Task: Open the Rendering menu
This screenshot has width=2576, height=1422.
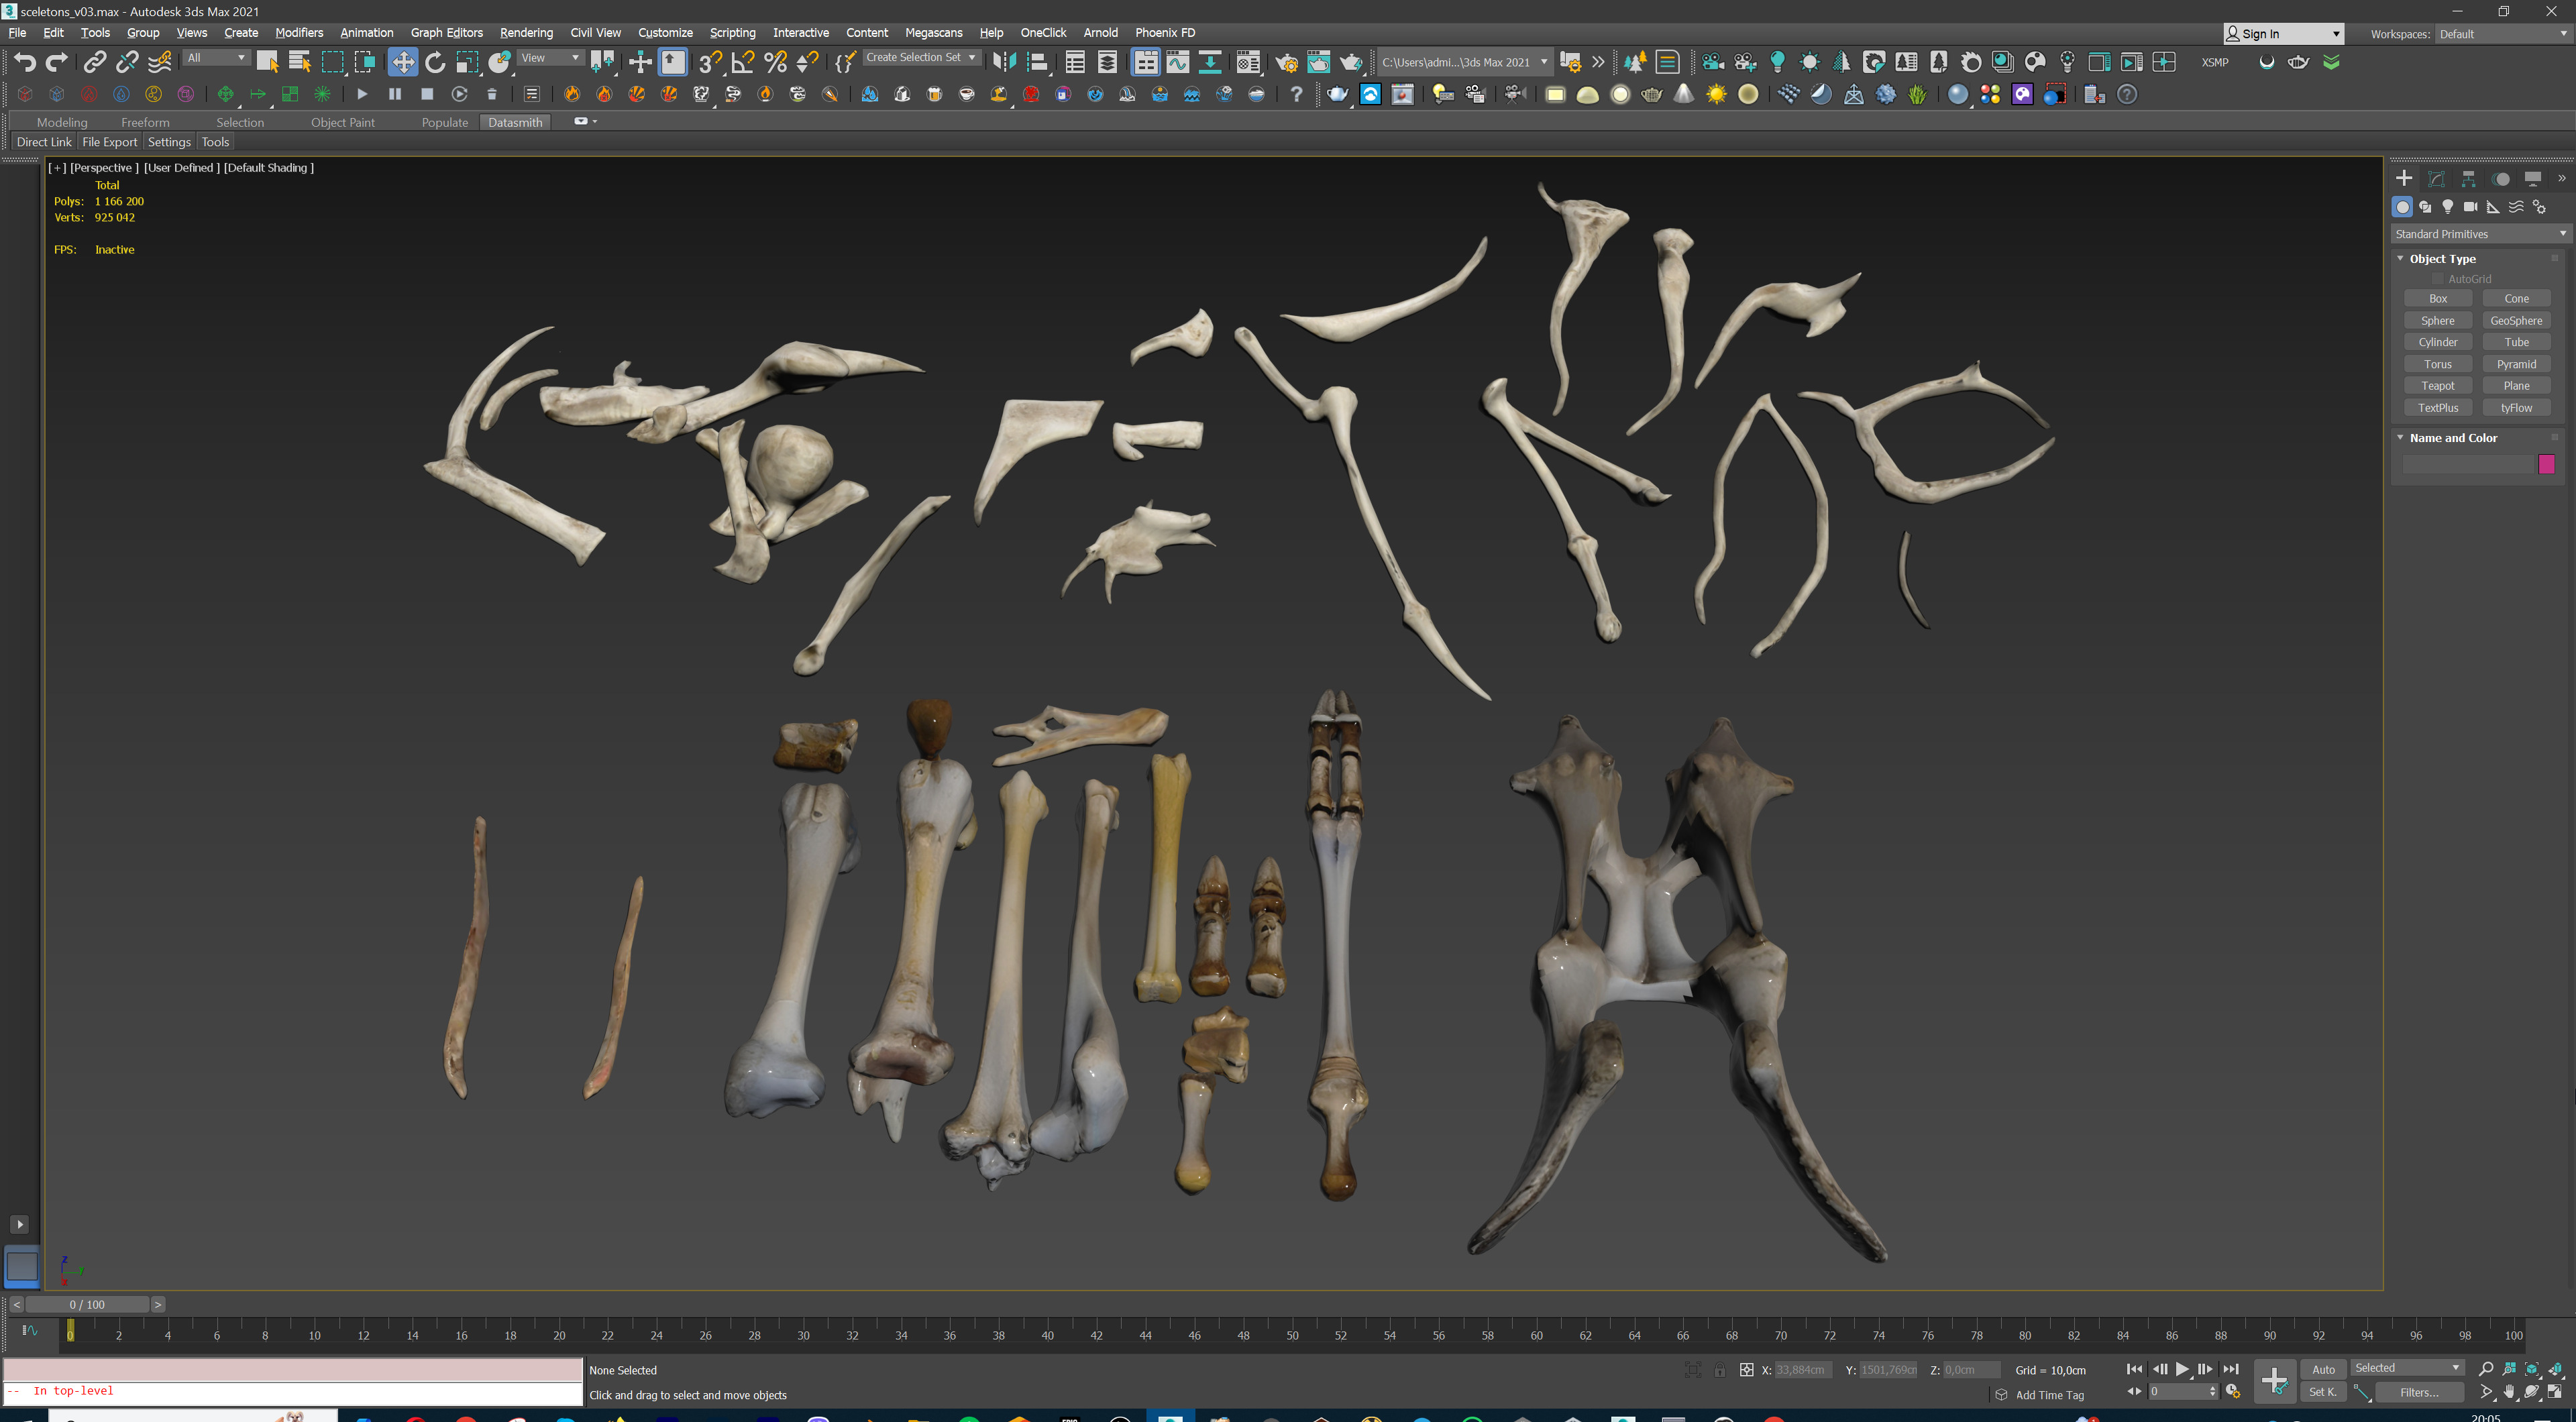Action: (526, 33)
